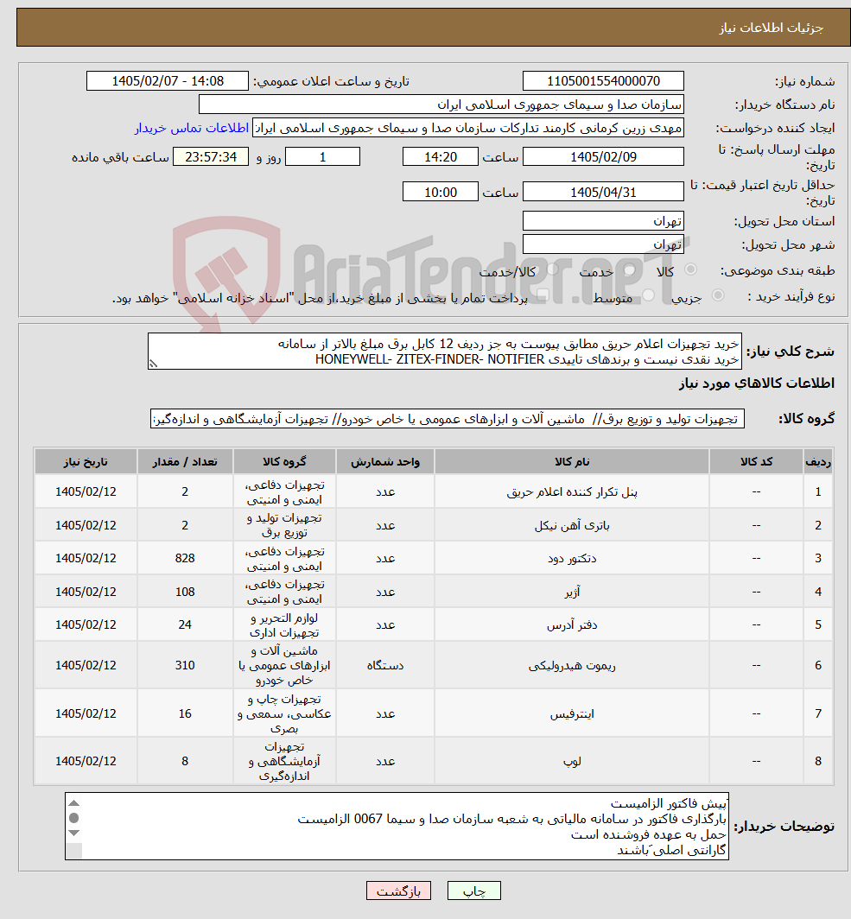This screenshot has height=919, width=851.
Task: Click the delivery province field تهران
Action: point(603,221)
